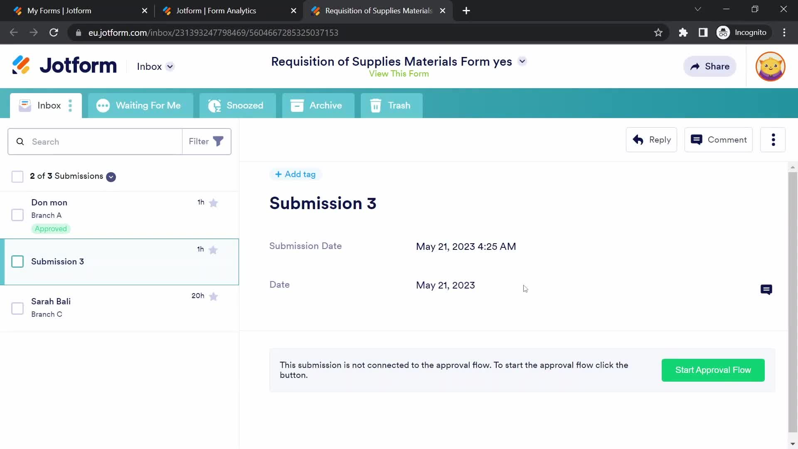Toggle checkbox for Submission 3 entry
Image resolution: width=798 pixels, height=449 pixels.
pos(17,262)
